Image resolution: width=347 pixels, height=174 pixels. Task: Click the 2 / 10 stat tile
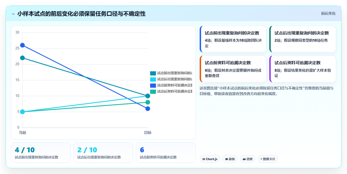[103, 153]
